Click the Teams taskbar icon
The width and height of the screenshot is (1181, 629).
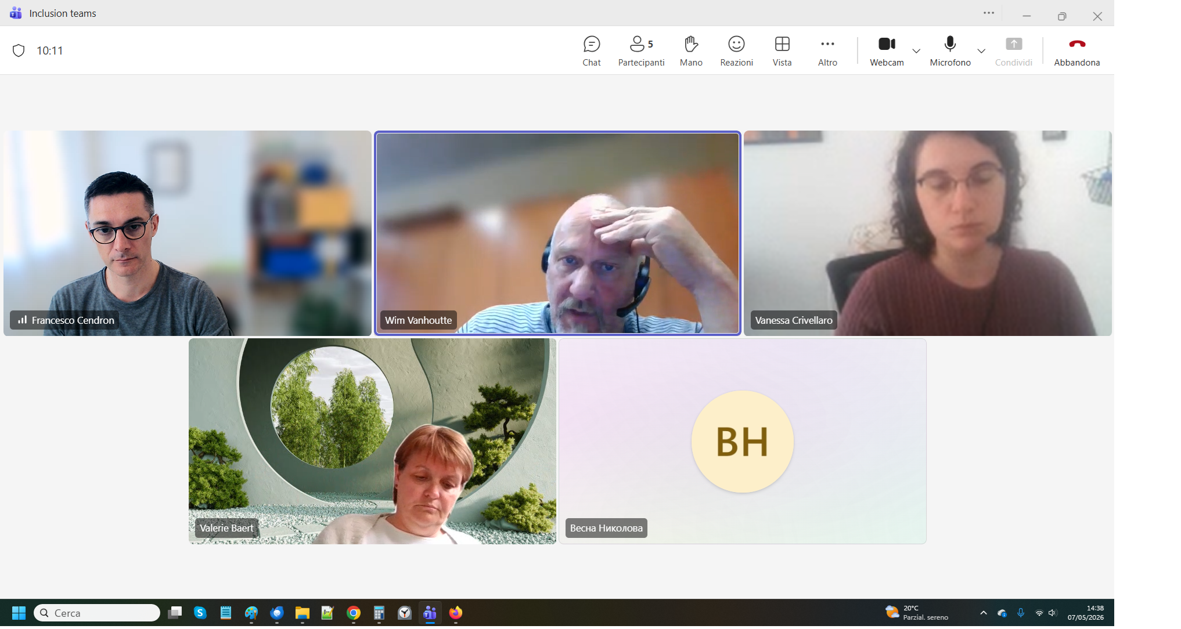coord(430,613)
